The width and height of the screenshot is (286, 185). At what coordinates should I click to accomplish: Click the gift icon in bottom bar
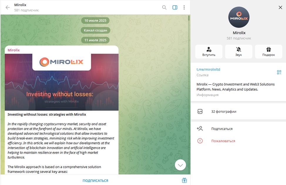[184, 180]
